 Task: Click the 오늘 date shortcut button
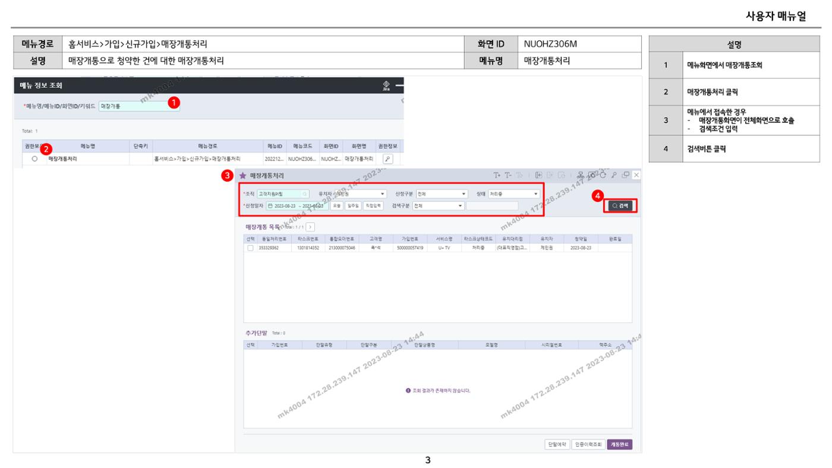pyautogui.click(x=336, y=205)
